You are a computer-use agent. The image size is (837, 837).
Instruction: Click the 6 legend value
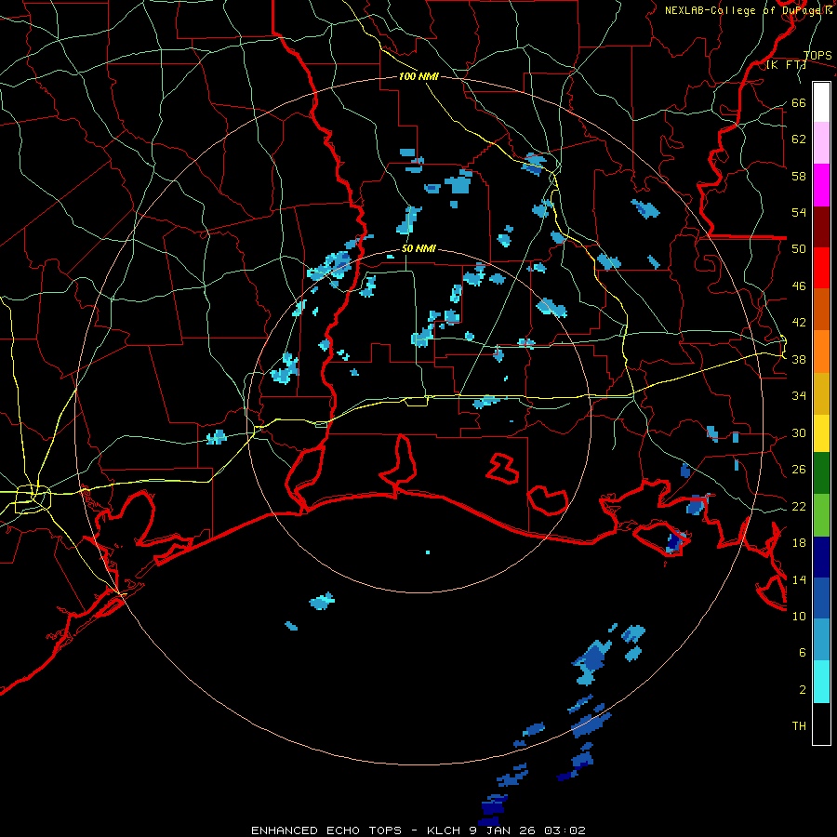tap(803, 652)
